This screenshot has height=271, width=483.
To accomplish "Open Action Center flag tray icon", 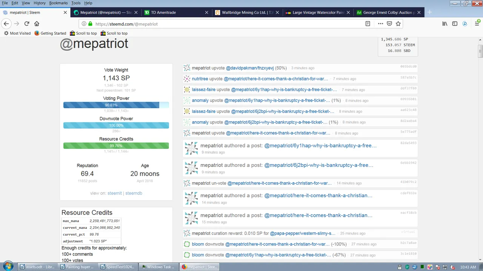I will (437, 267).
